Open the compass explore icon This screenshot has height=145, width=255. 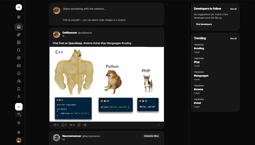(19, 58)
